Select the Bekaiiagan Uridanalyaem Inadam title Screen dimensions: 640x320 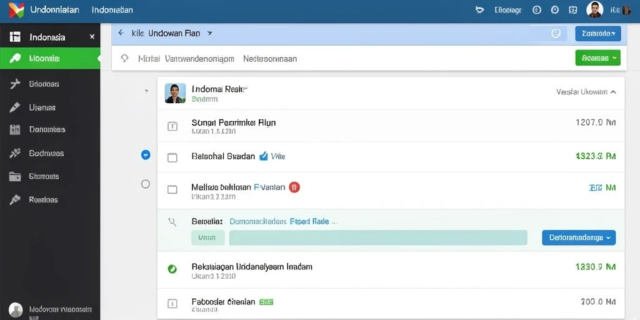[252, 266]
